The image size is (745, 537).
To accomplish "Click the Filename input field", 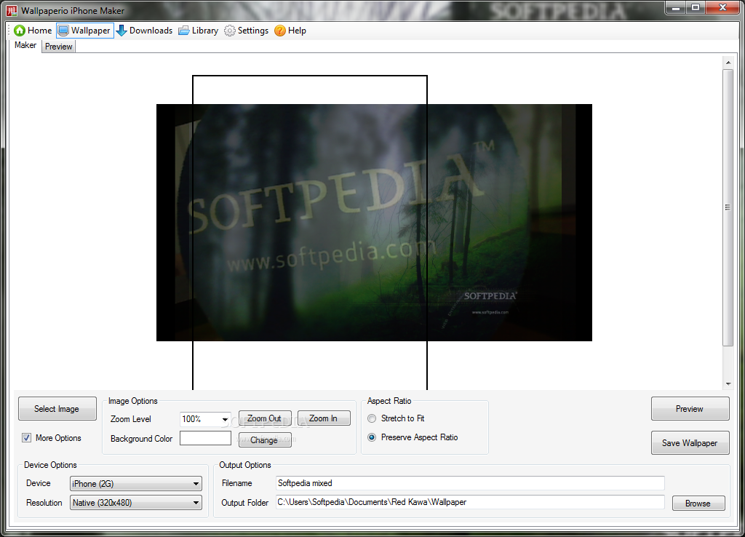I will tap(470, 483).
